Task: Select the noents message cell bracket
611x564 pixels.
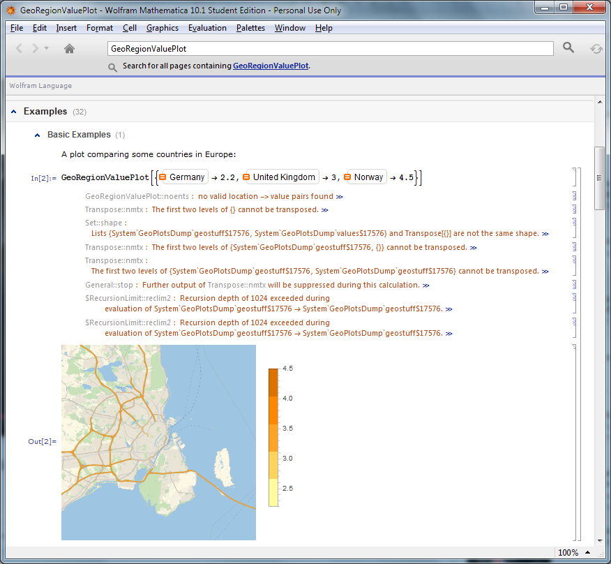Action: [574, 196]
